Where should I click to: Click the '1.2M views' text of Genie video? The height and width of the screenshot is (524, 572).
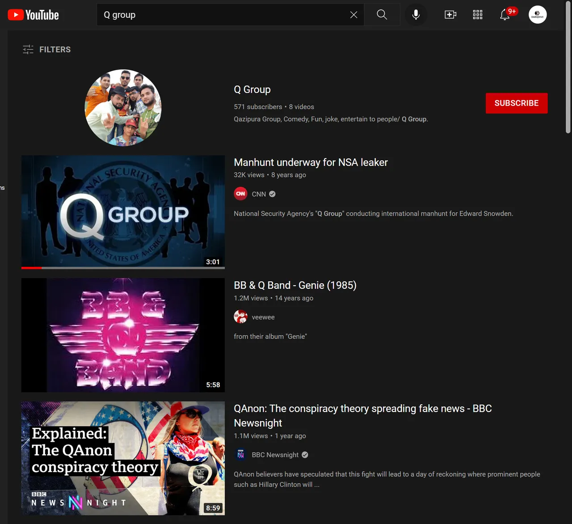tap(251, 298)
